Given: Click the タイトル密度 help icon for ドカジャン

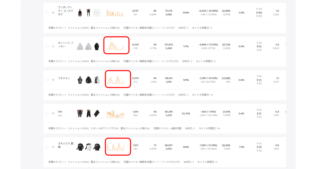Looking at the screenshot, I should (208, 95).
